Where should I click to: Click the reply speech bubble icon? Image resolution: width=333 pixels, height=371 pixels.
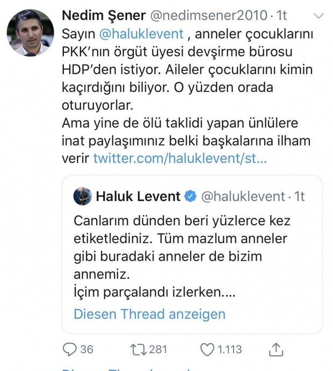70,350
